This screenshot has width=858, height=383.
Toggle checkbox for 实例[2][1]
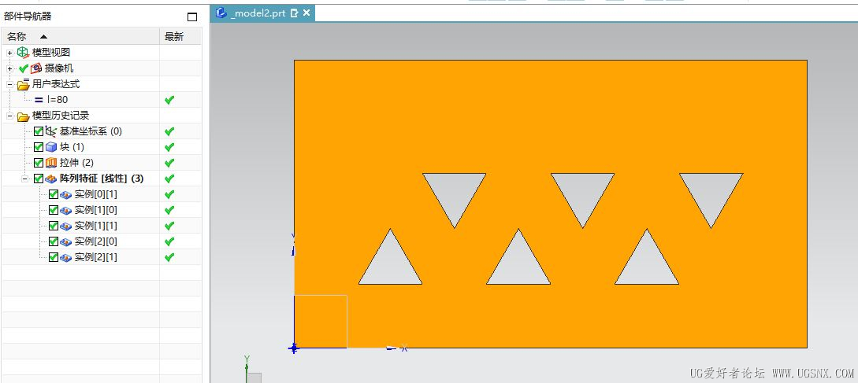(54, 257)
